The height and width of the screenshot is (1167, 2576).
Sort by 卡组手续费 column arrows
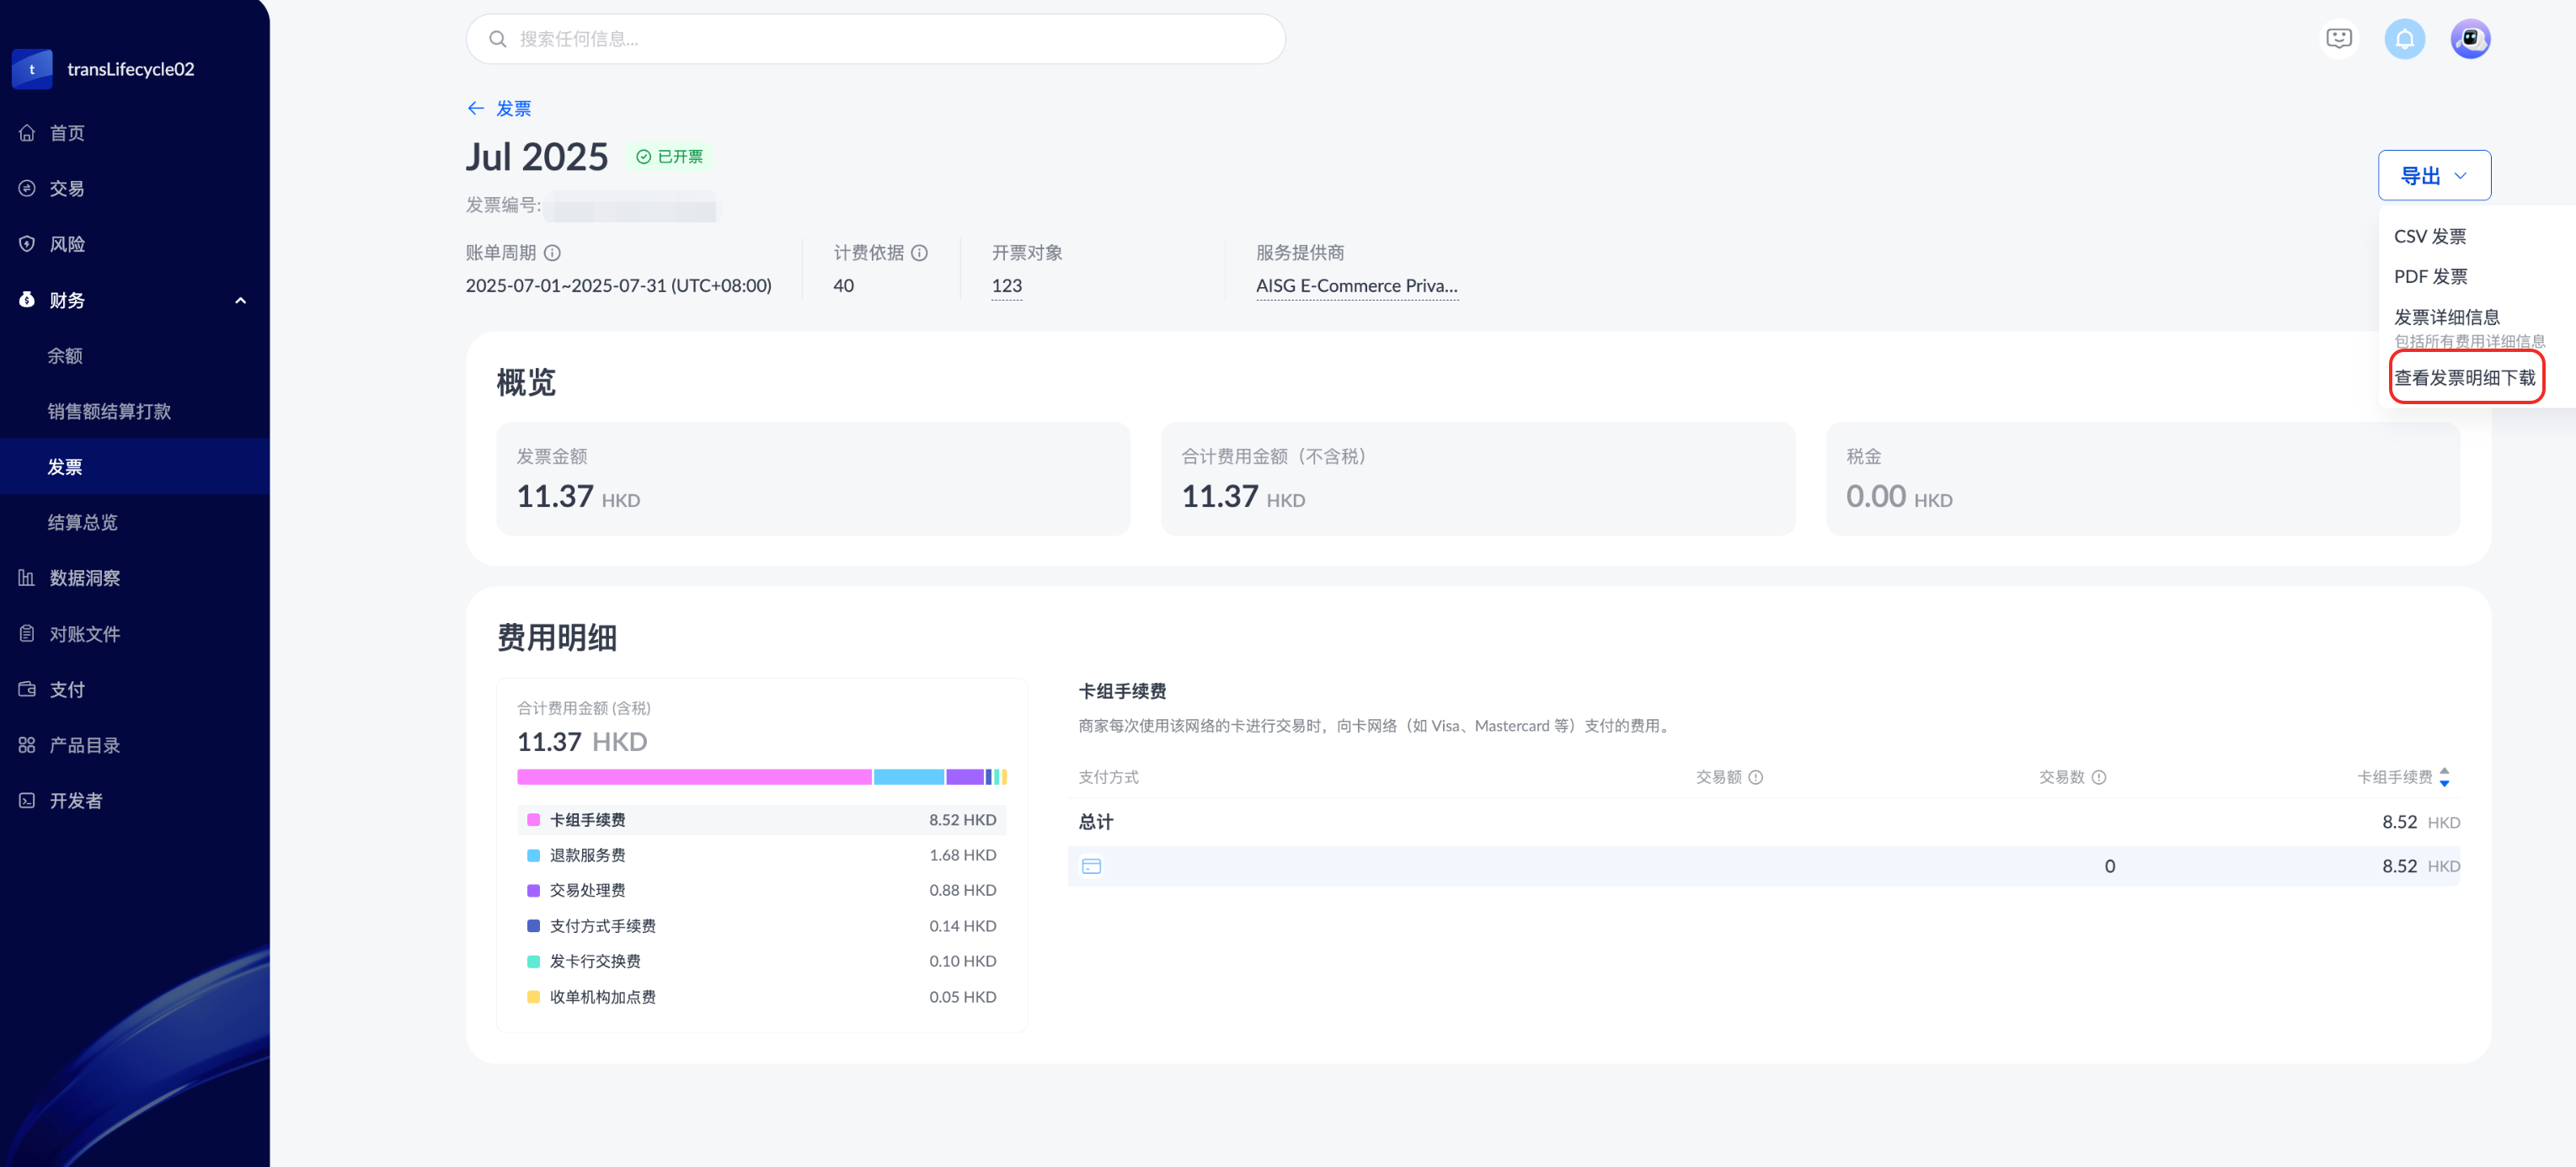(2444, 777)
